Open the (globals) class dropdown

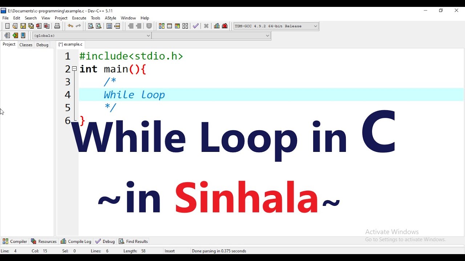point(92,36)
